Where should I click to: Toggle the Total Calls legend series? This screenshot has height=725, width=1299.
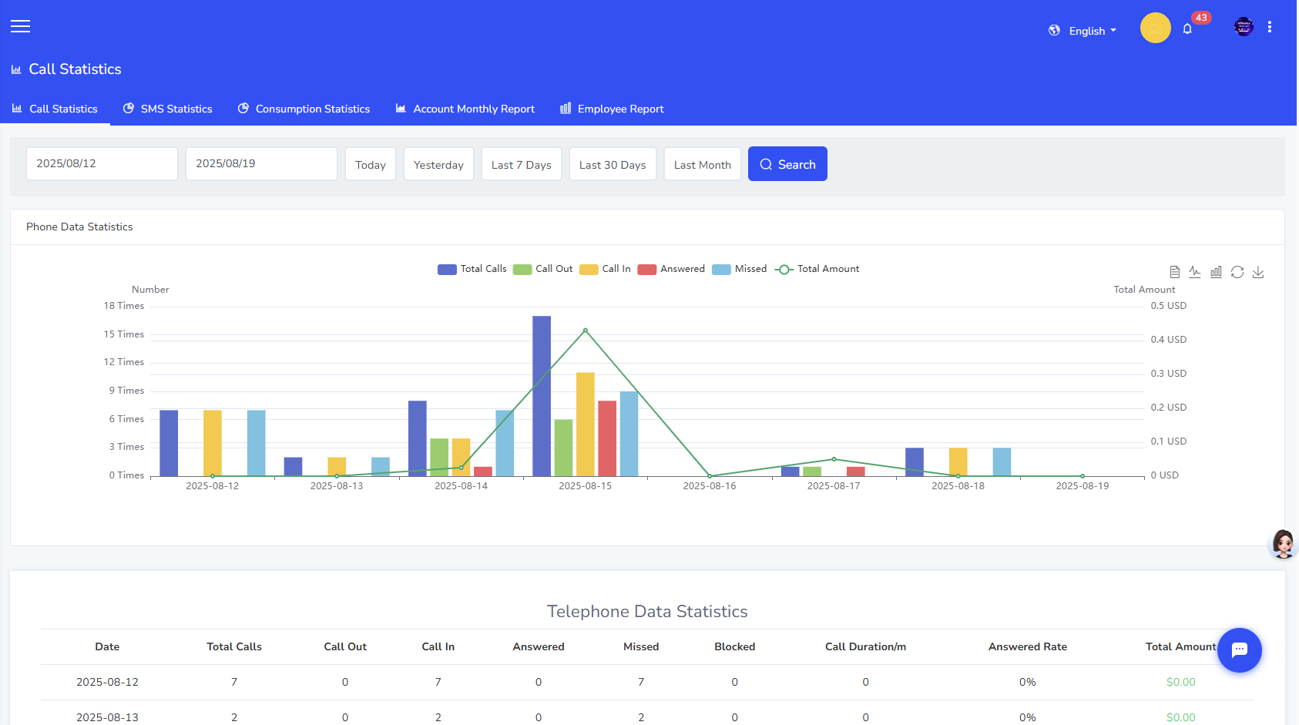click(x=472, y=269)
